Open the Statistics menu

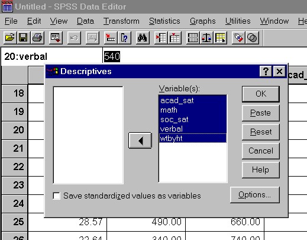(x=164, y=21)
